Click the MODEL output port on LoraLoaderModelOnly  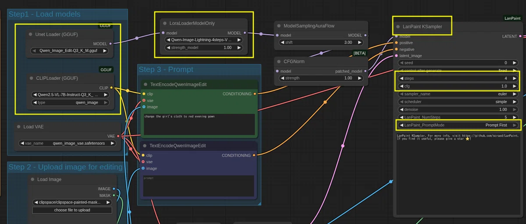[245, 33]
